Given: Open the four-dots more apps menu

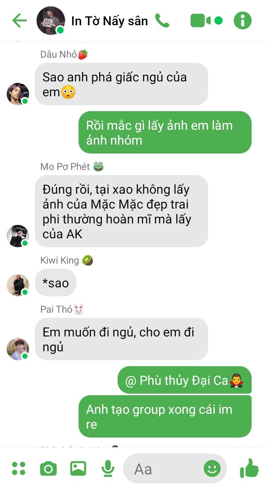Looking at the screenshot, I should pyautogui.click(x=19, y=468).
